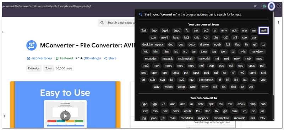Select gz format chip
284x130 pixels.
pos(263,45)
